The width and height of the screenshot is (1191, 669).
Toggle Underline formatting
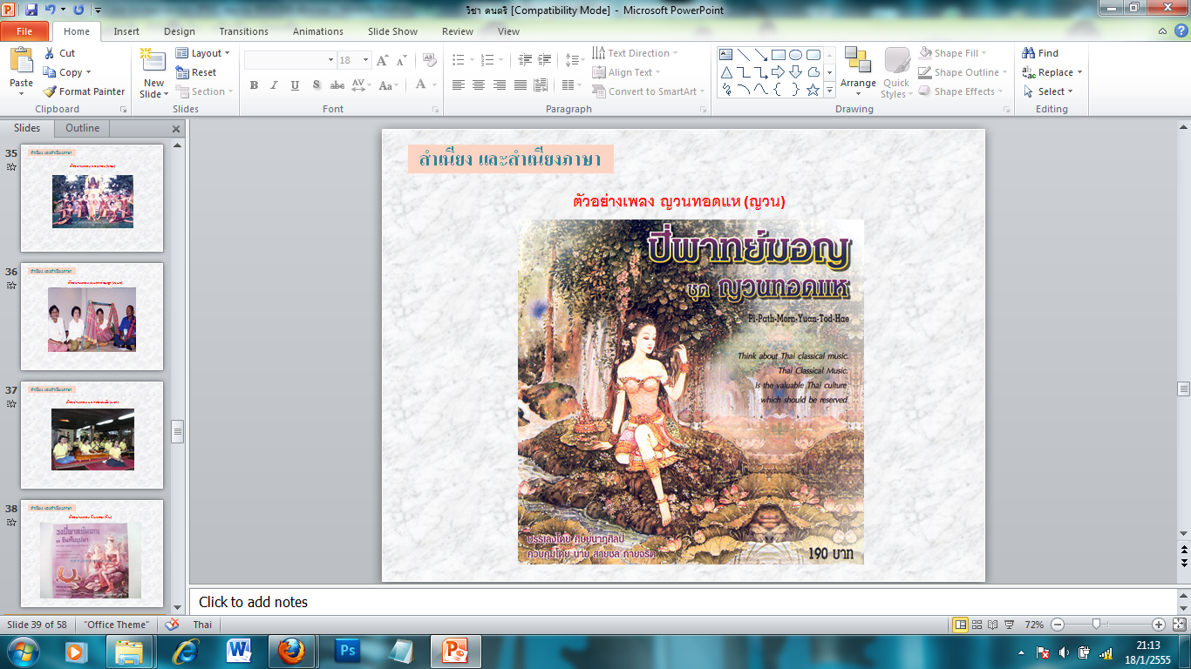coord(296,85)
